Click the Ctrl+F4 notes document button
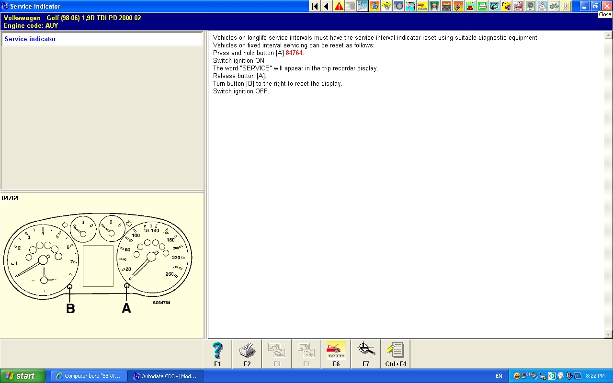 tap(396, 354)
